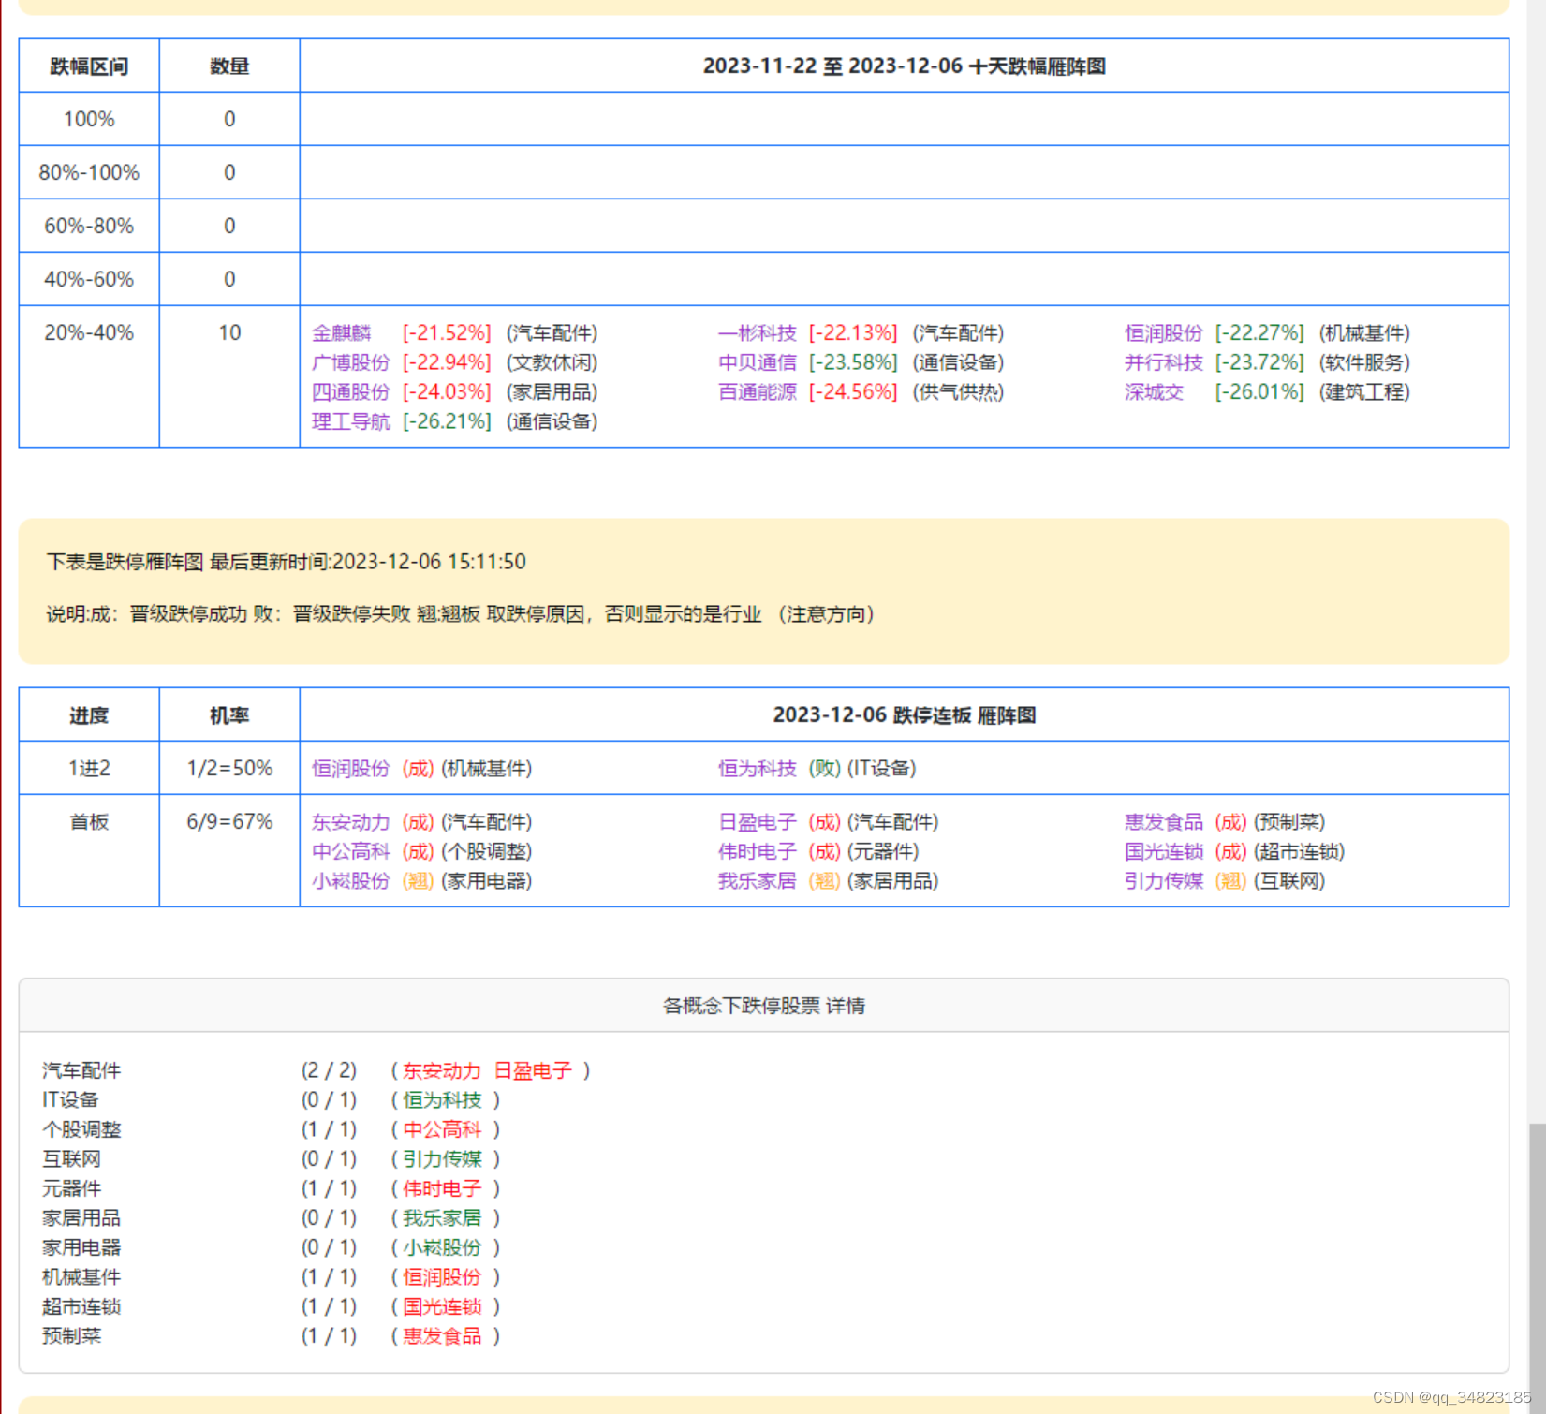Click 恒润股份 beside [-22.27%]
This screenshot has height=1414, width=1546.
tap(1163, 333)
